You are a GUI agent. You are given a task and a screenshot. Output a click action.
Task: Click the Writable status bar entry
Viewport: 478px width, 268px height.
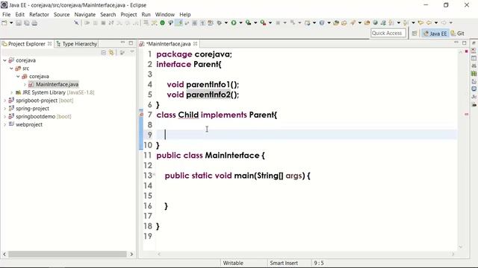coord(233,263)
